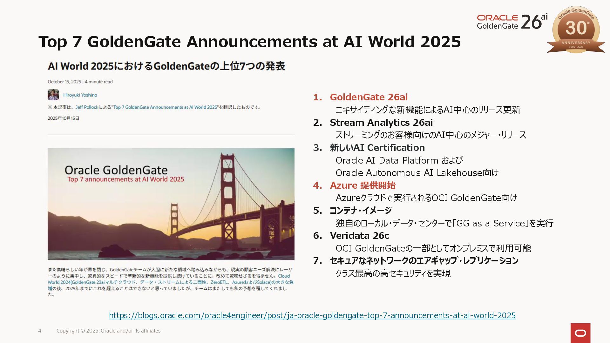The width and height of the screenshot is (610, 343).
Task: Open the blogs.oracle.com URL at bottom
Action: (312, 315)
